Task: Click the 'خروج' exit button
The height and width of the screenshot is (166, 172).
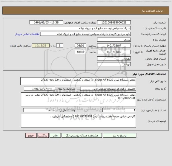Action: pos(31,135)
